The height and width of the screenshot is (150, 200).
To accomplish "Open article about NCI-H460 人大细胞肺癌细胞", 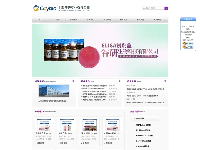I will pos(145,102).
